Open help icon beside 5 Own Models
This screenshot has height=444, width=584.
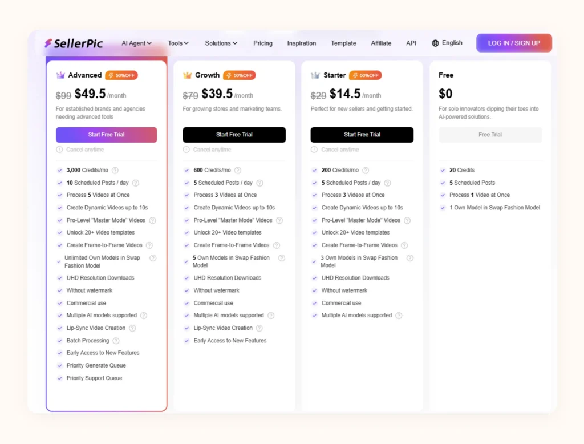[x=282, y=258]
